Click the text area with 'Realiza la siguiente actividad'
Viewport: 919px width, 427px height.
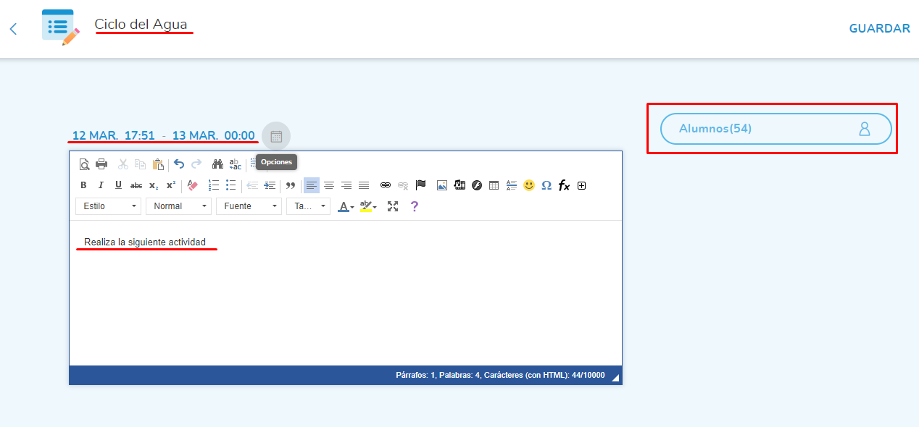tap(145, 242)
